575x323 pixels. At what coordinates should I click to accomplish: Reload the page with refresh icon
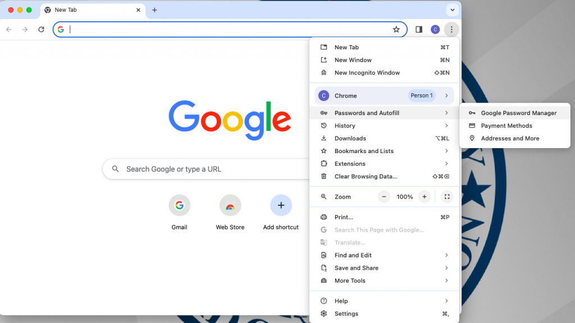coord(41,29)
